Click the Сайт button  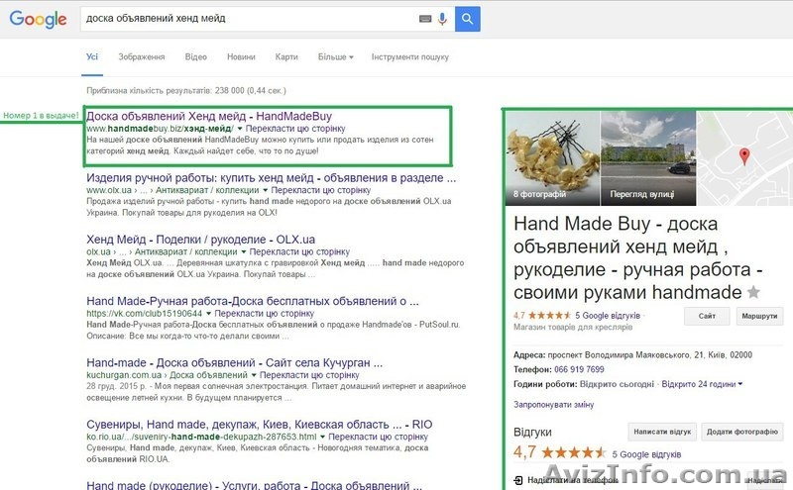point(707,316)
